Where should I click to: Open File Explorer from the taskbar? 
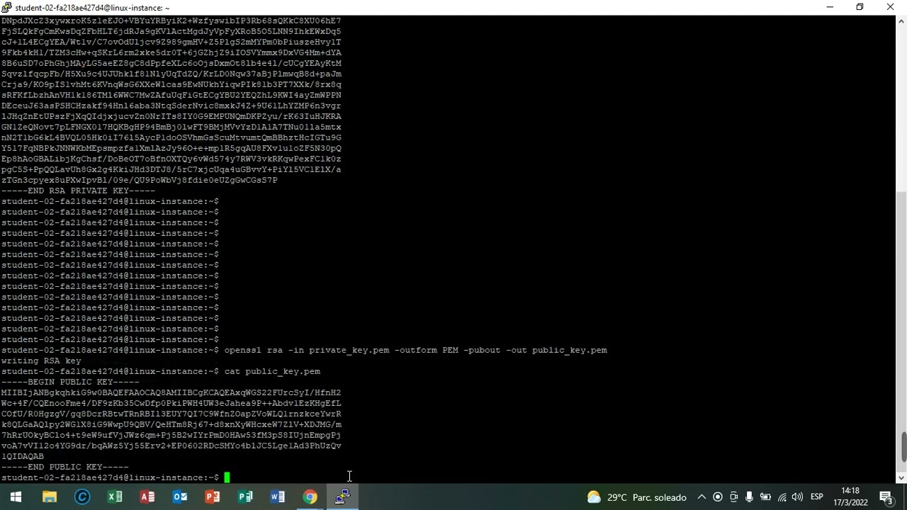49,497
